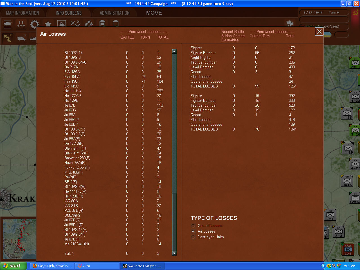Click the FW 190F row in losses list
Screen dimensions: 360x270
(x=114, y=81)
